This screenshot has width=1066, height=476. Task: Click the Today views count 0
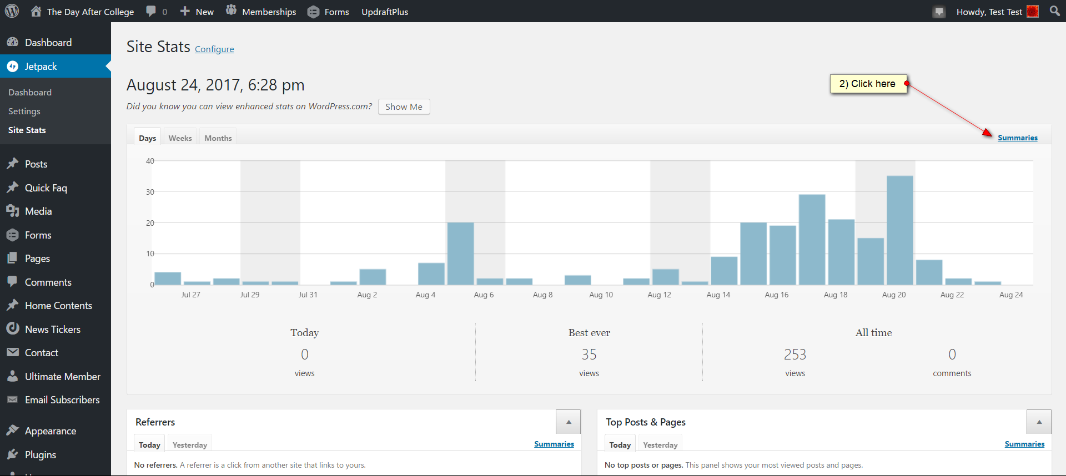click(x=304, y=354)
